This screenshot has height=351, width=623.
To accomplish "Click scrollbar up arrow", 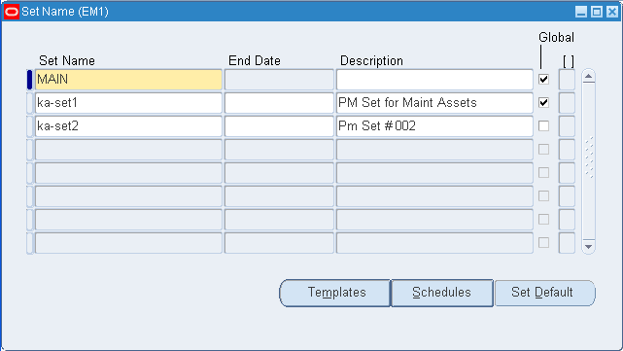I will tap(588, 76).
